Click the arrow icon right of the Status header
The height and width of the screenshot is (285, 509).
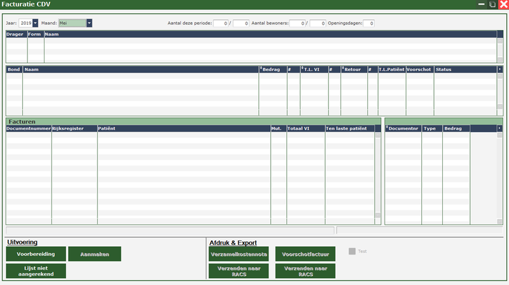click(x=499, y=69)
